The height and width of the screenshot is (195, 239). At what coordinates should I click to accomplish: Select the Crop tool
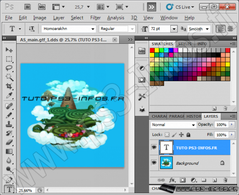pos(9,86)
